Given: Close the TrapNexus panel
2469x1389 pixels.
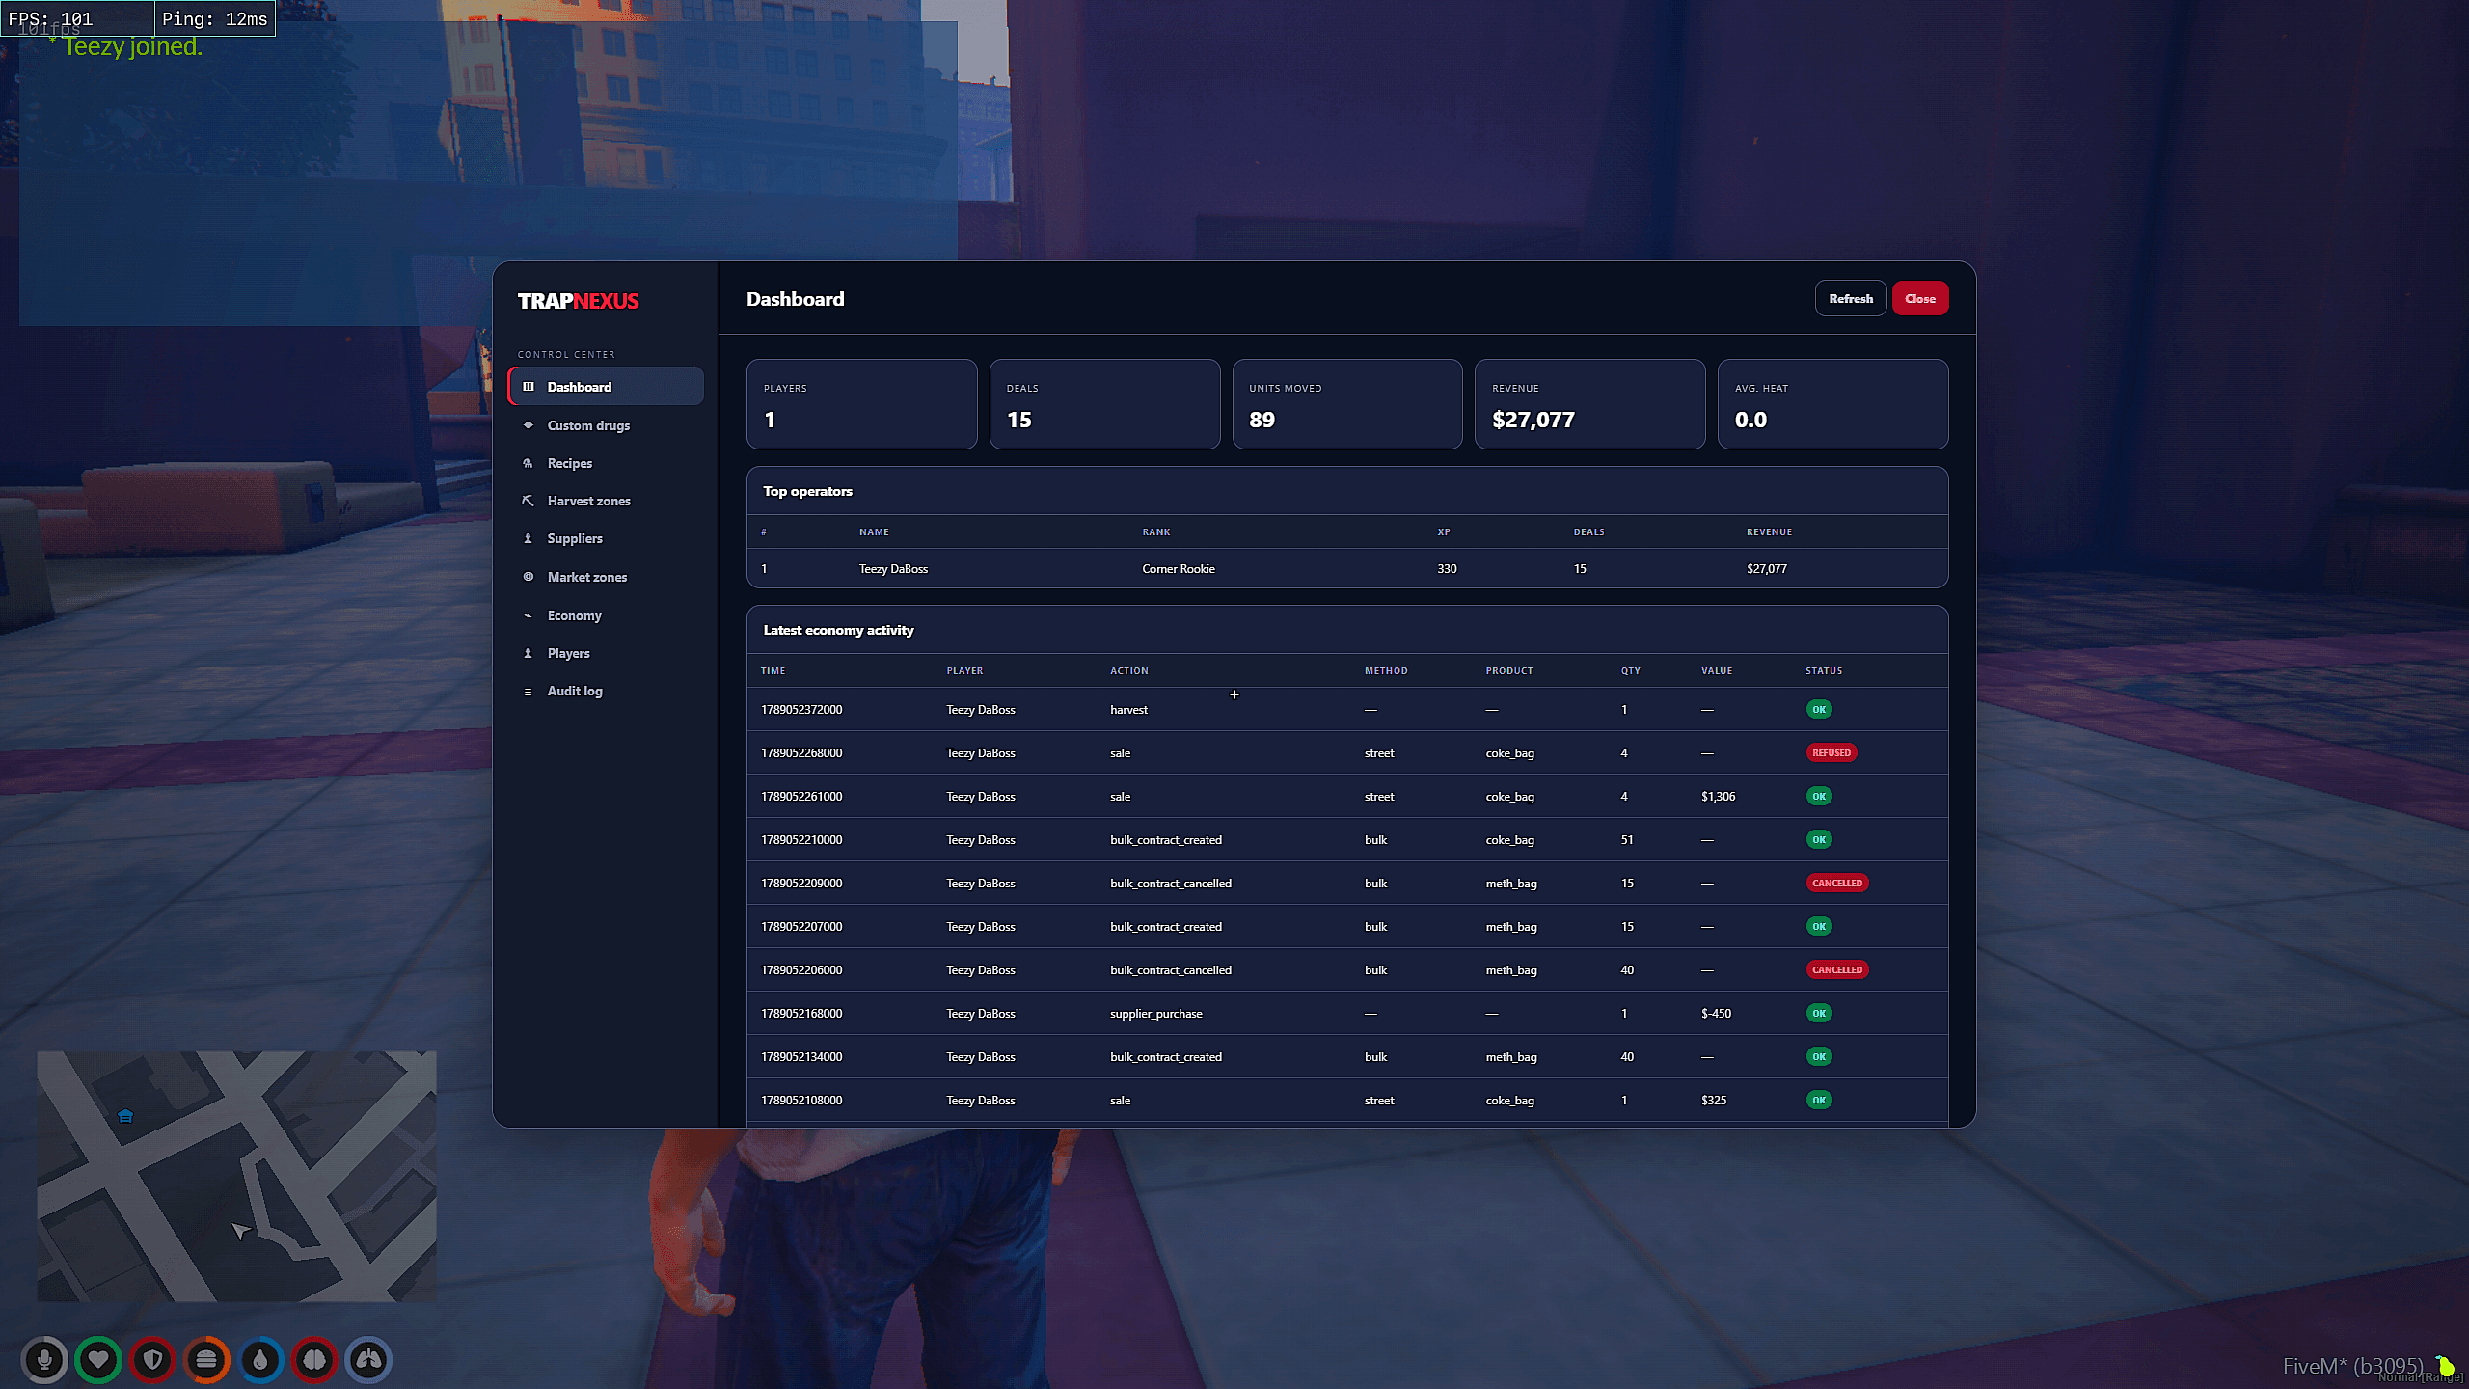Looking at the screenshot, I should (x=1919, y=299).
